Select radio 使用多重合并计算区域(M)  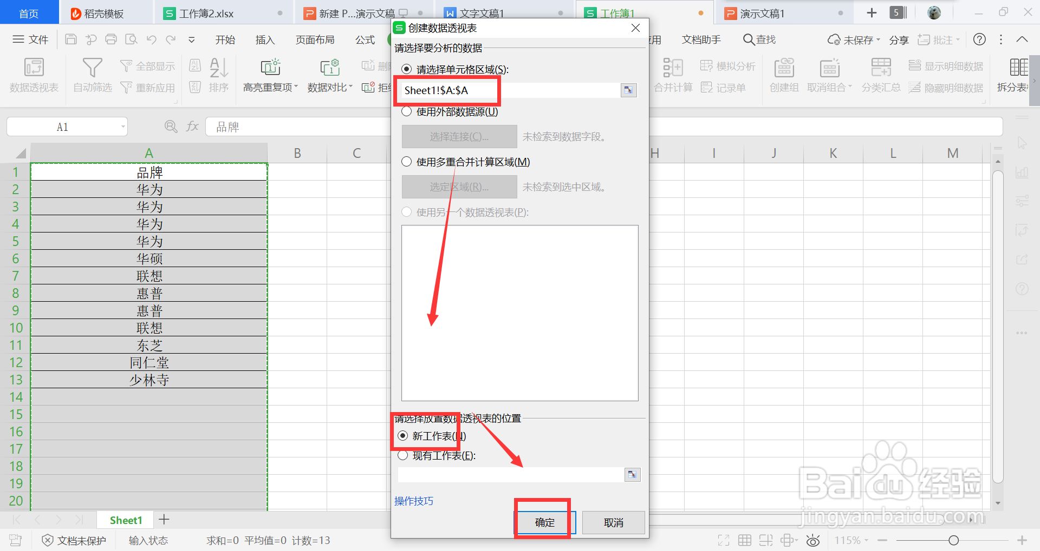tap(406, 162)
